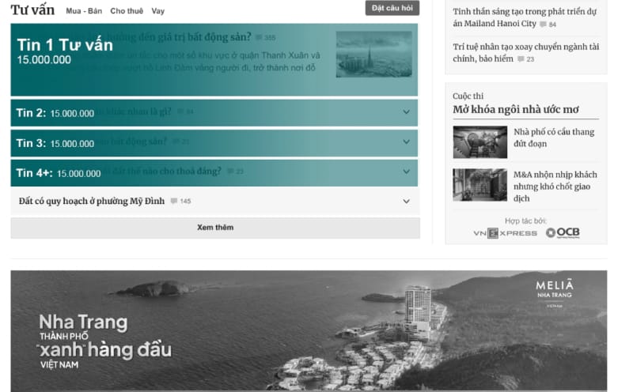This screenshot has height=392, width=633.
Task: Click the Tin 4+: 15.000.000 label
Action: (x=59, y=173)
